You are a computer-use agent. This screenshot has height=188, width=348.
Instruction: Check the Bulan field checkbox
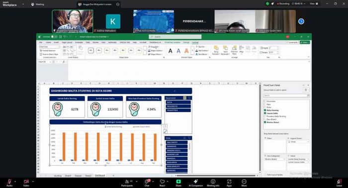pyautogui.click(x=265, y=107)
